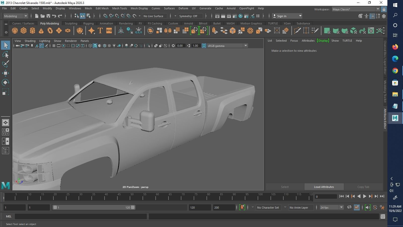Open the Mesh Tools menu
Screen dimensions: 403x227
pos(119,8)
